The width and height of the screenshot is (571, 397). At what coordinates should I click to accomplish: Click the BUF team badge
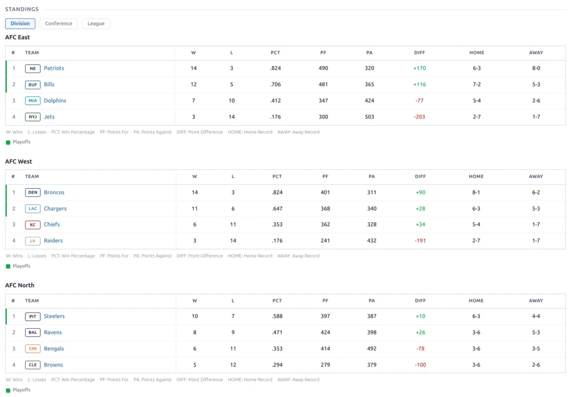(x=33, y=84)
